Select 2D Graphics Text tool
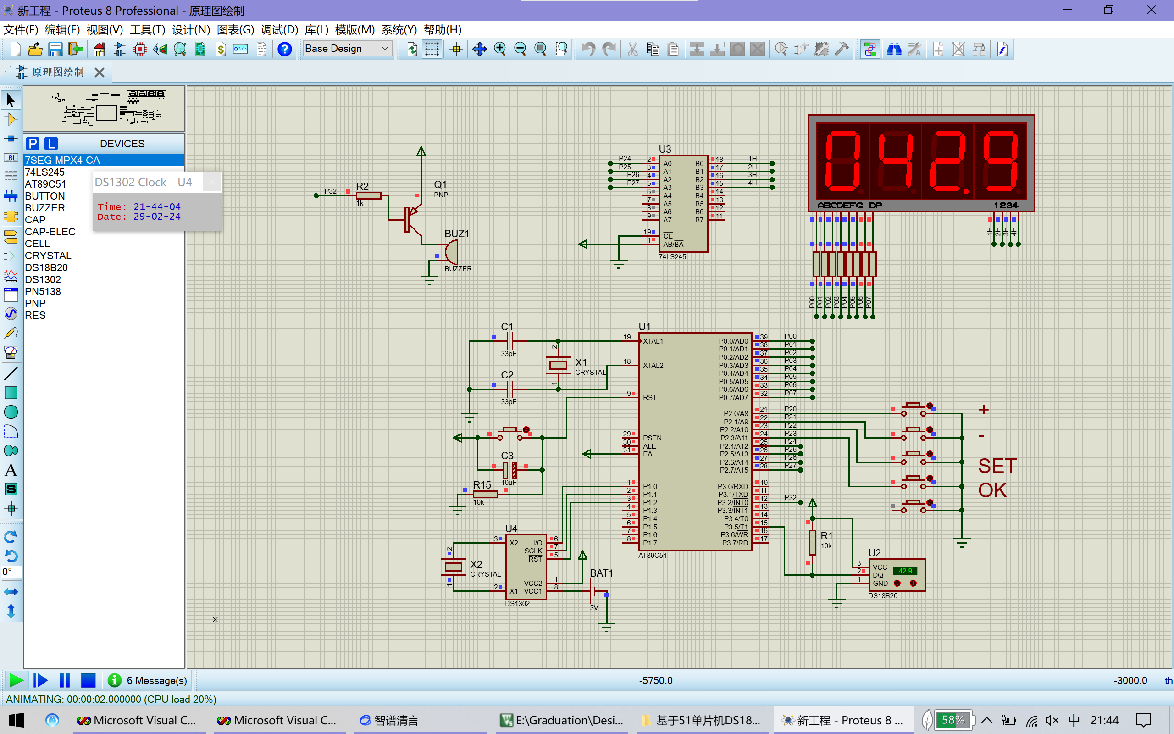 coord(11,470)
